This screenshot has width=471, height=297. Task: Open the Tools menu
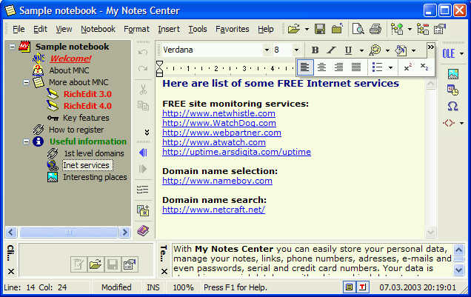[x=197, y=29]
